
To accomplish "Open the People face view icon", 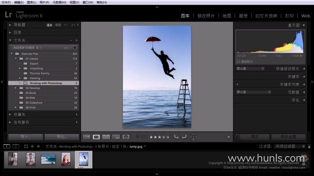I will 126,137.
